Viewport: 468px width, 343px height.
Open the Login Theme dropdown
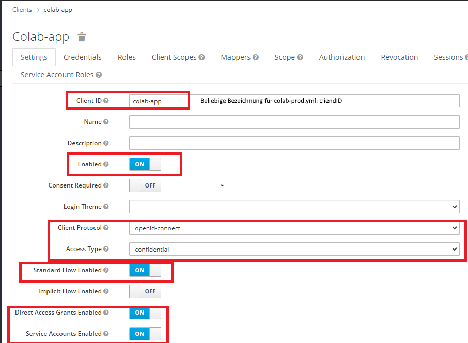click(x=293, y=206)
